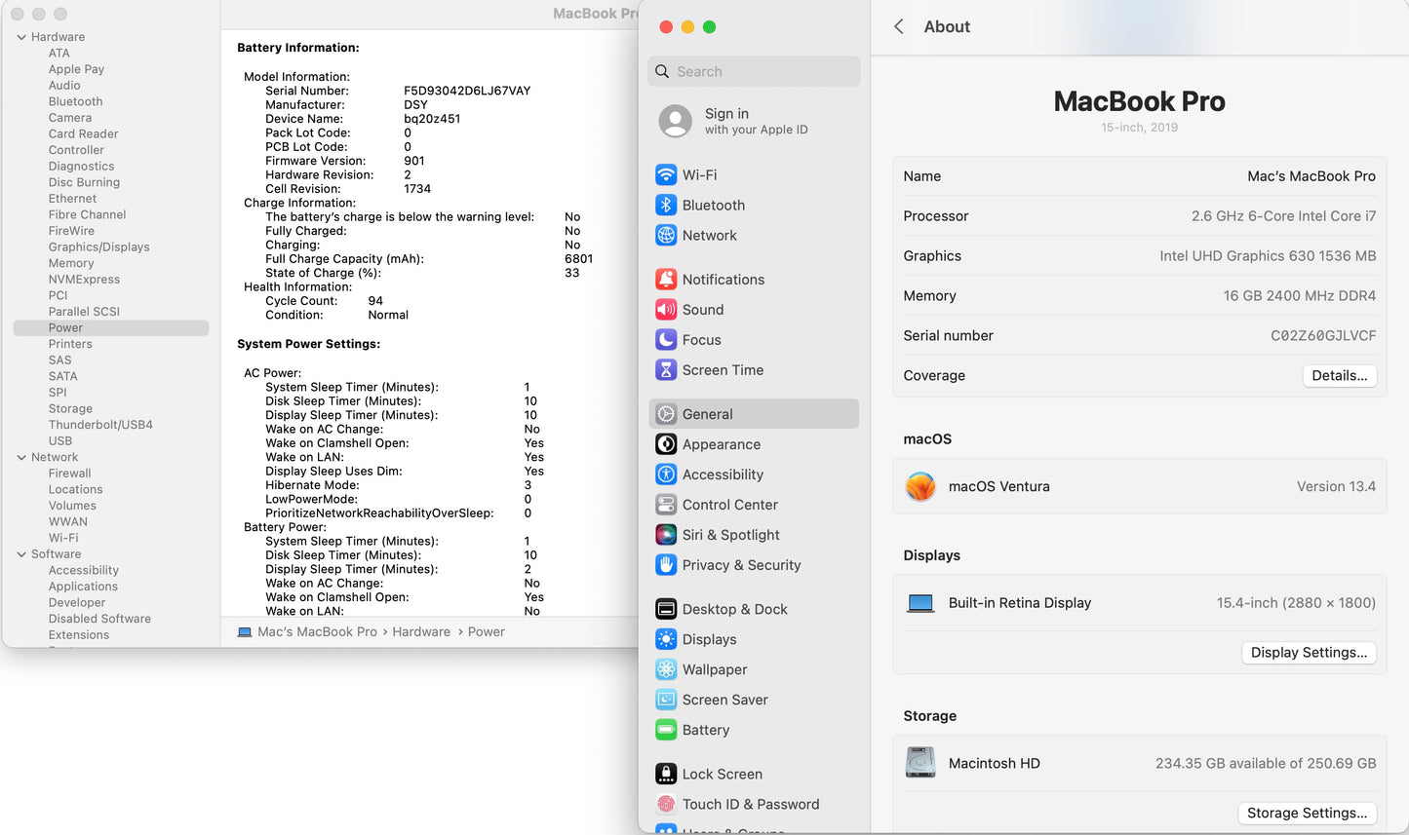Select Graphics/Displays in the Hardware list
The image size is (1409, 835).
click(98, 247)
